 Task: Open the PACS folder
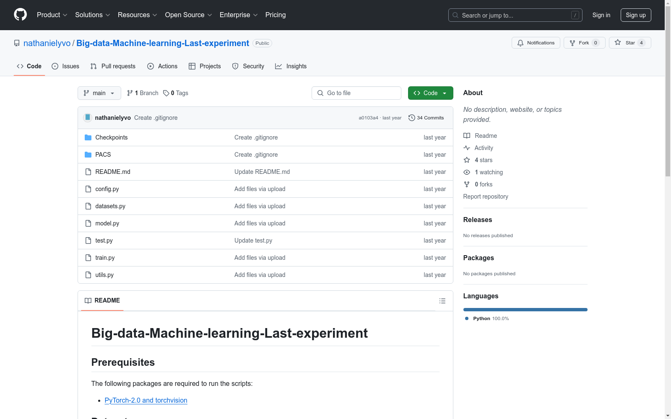[x=103, y=155]
